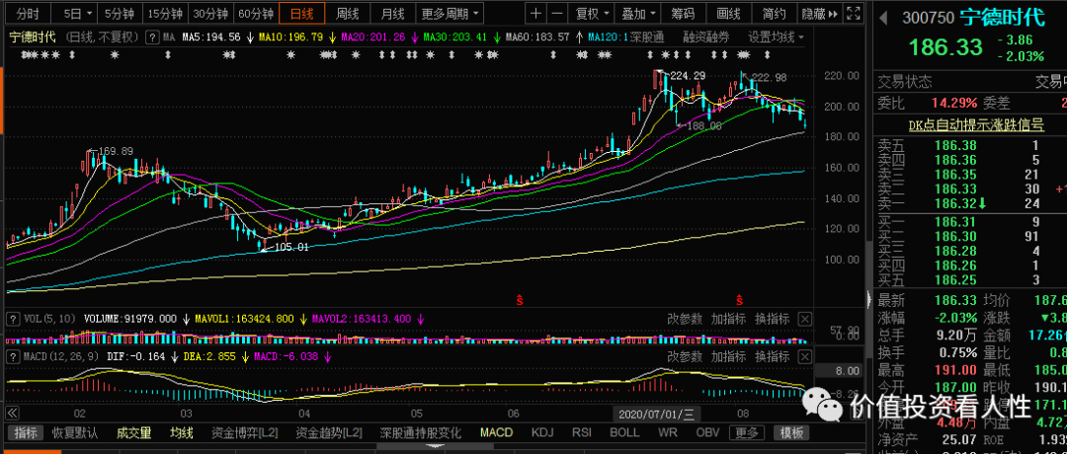Viewport: 1067px width, 454px height.
Task: Click 加指标 in MACD panel
Action: tap(729, 355)
